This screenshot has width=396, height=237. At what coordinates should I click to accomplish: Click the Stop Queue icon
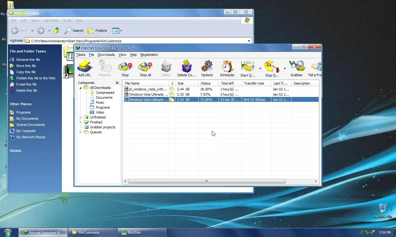coord(272,68)
